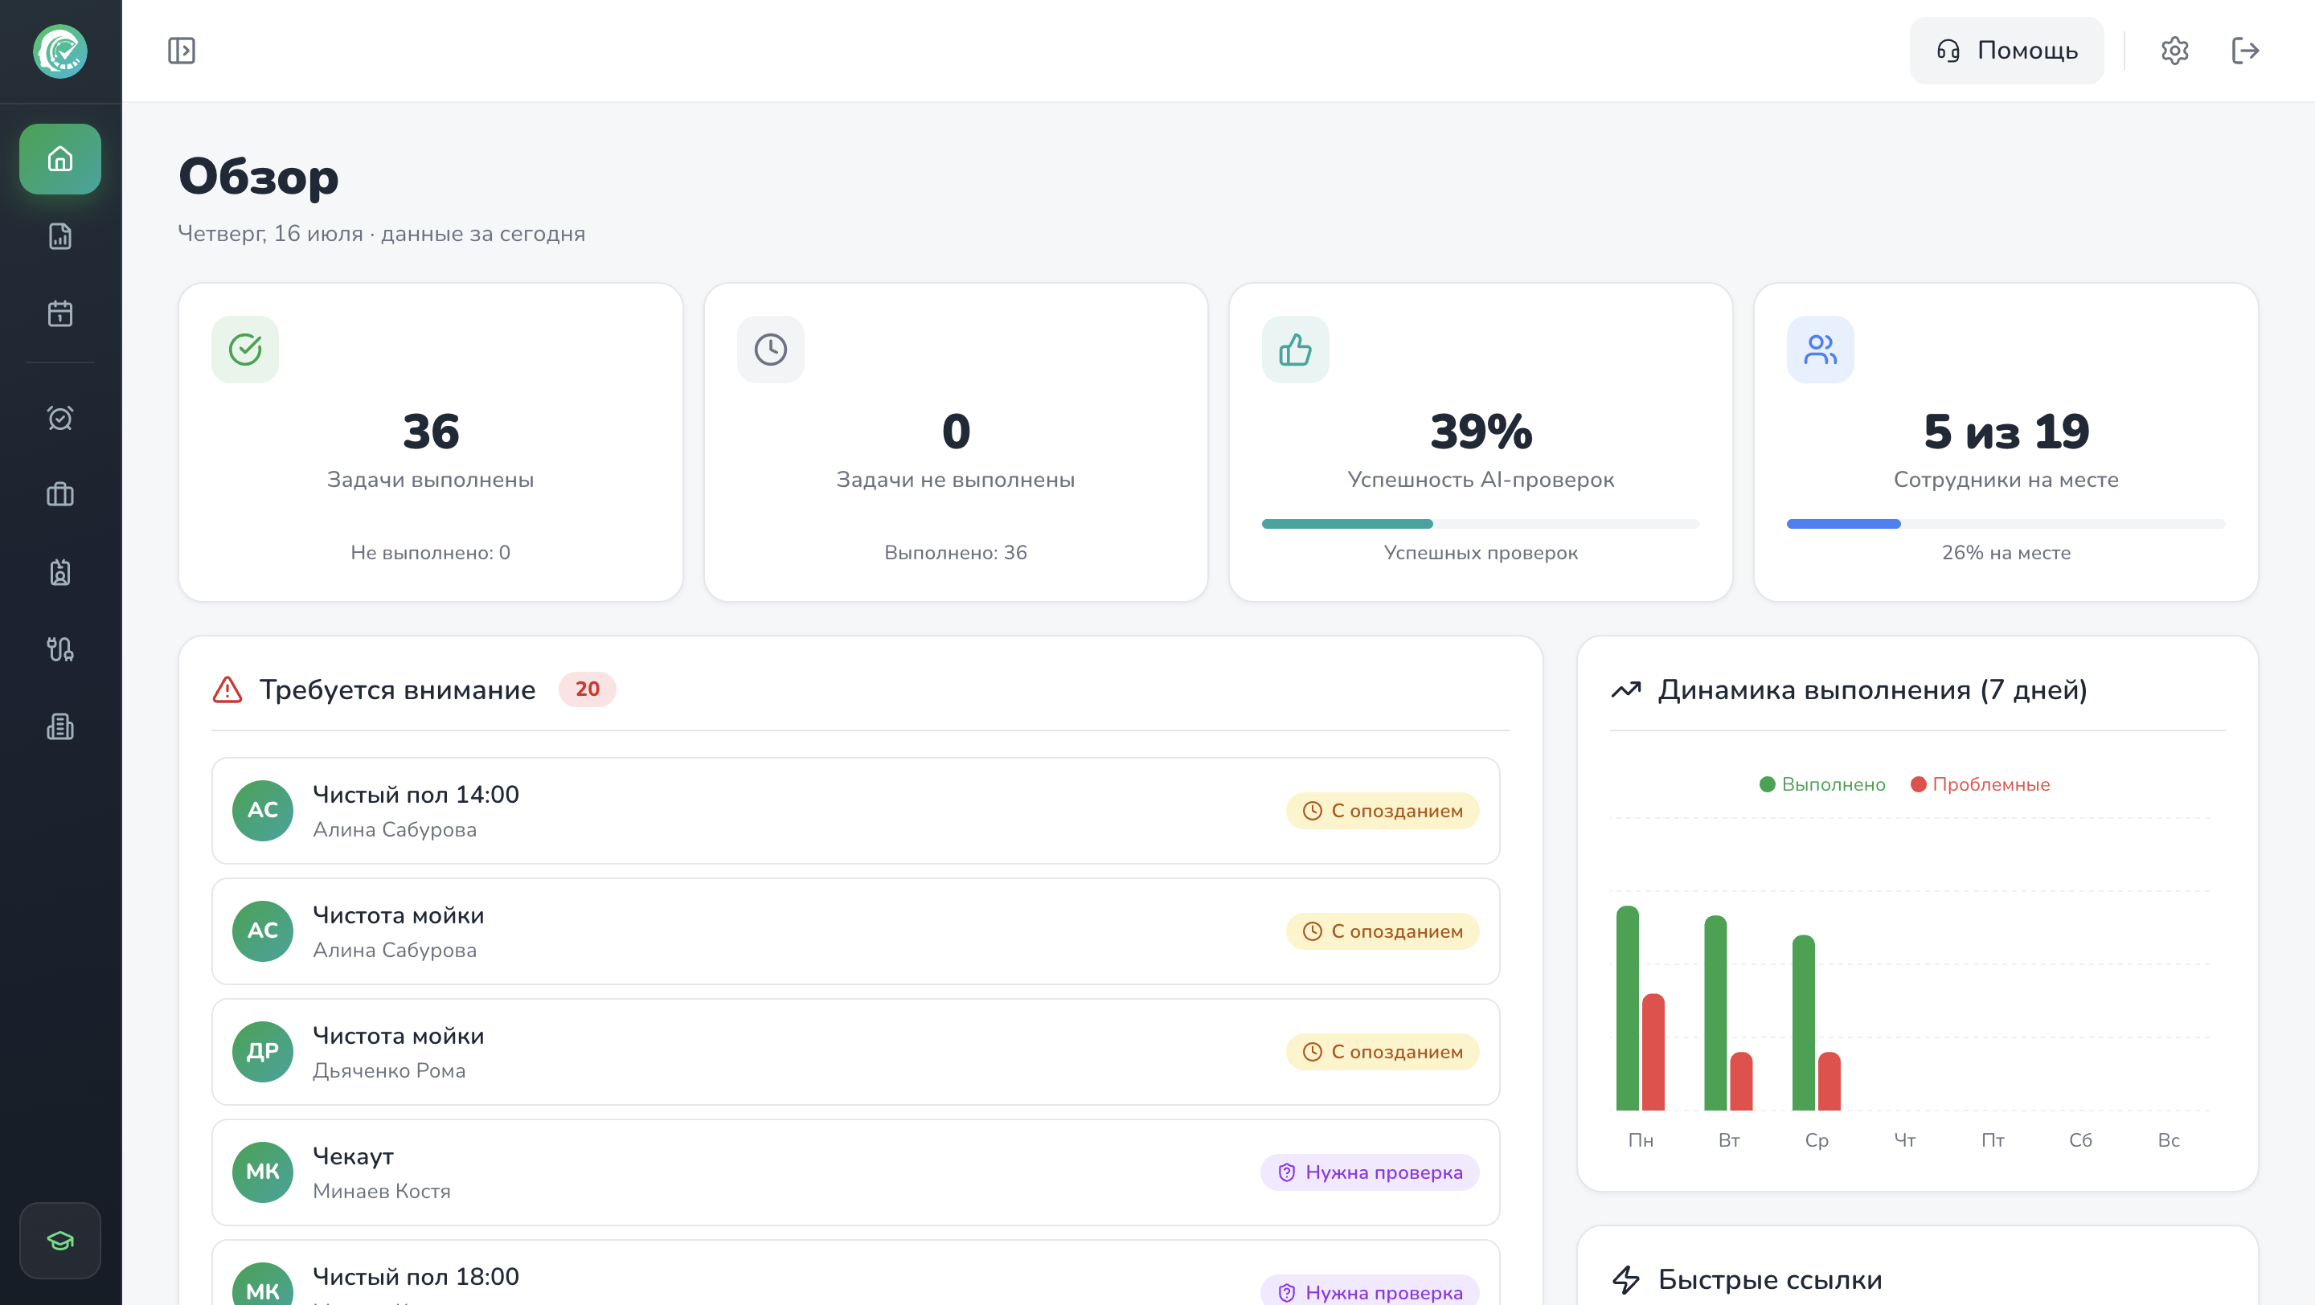Open the reports document sidebar icon
This screenshot has width=2315, height=1305.
pyautogui.click(x=60, y=236)
